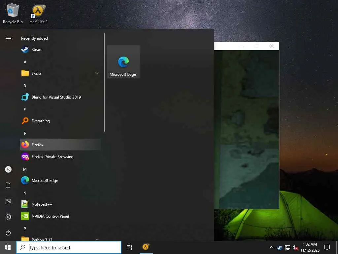The height and width of the screenshot is (254, 338).
Task: Open the user account icon in Start
Action: pos(8,169)
